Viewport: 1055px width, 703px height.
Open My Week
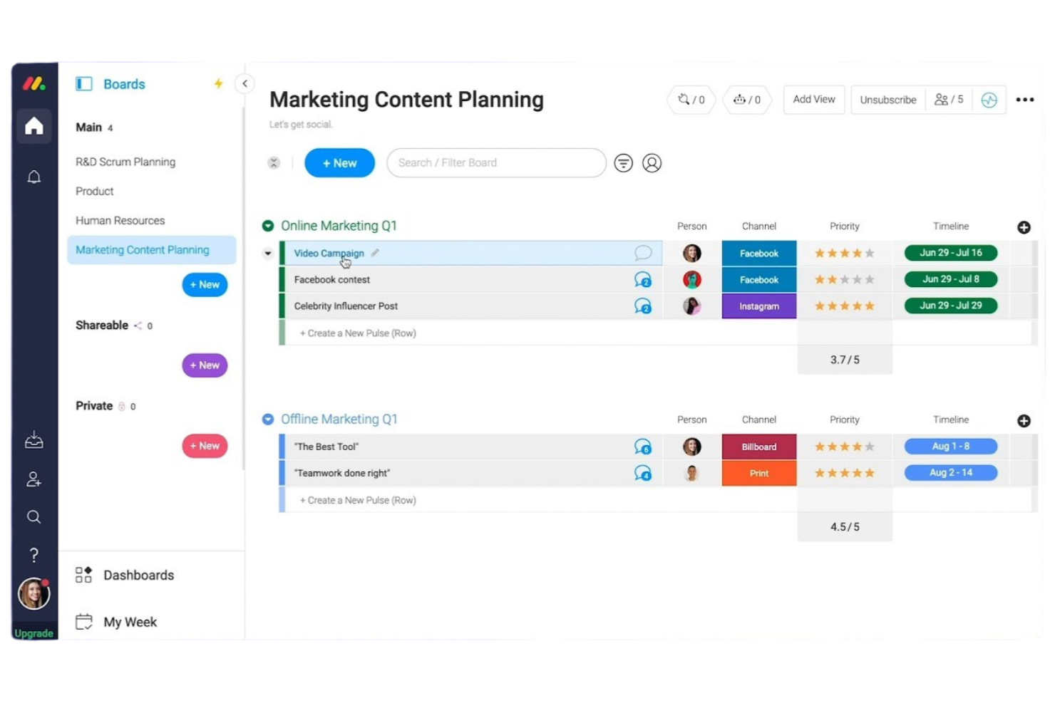116,622
